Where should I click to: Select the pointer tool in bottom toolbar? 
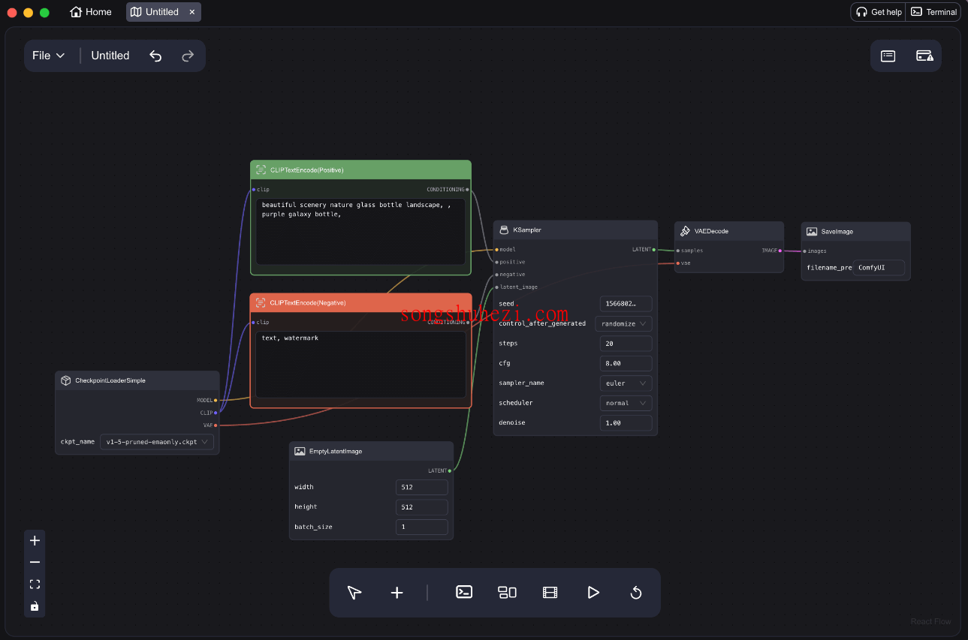tap(354, 593)
